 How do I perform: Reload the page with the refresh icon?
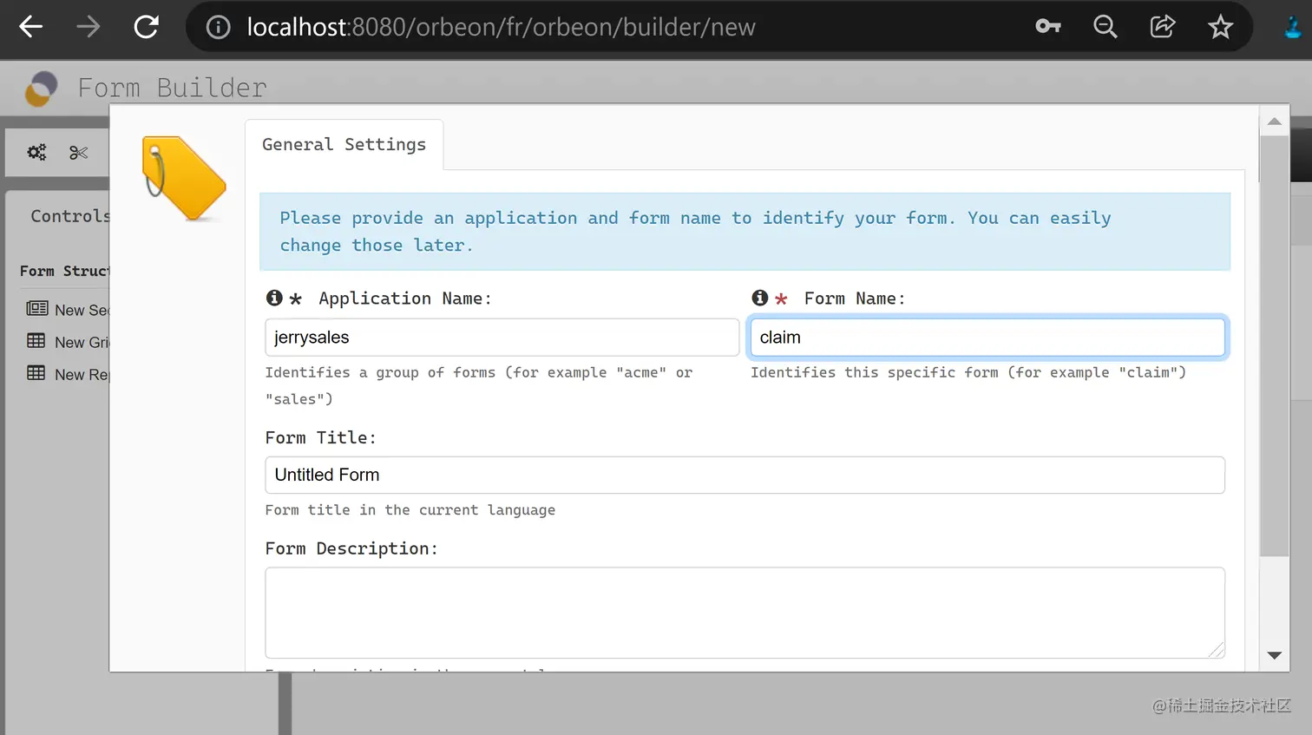[x=146, y=27]
